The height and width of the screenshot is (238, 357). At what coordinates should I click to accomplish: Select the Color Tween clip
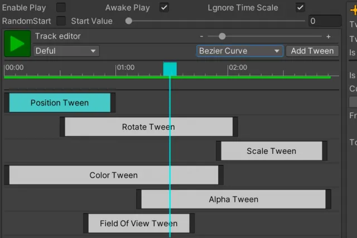(x=114, y=175)
